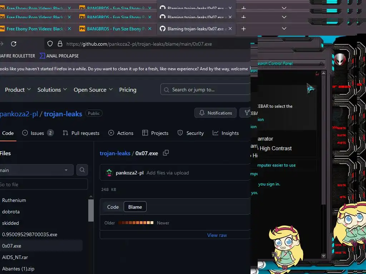
Task: Click the Go to file input
Action: (44, 184)
